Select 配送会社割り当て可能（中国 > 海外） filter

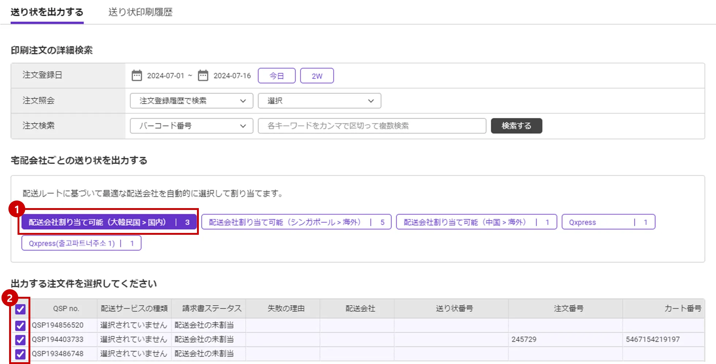click(x=477, y=222)
